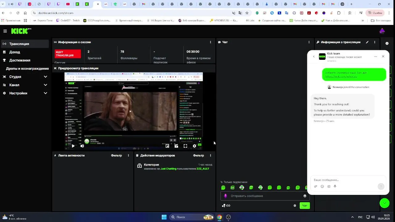This screenshot has height=222, width=395.
Task: Collapse support widget with green chevron button
Action: pos(385,203)
